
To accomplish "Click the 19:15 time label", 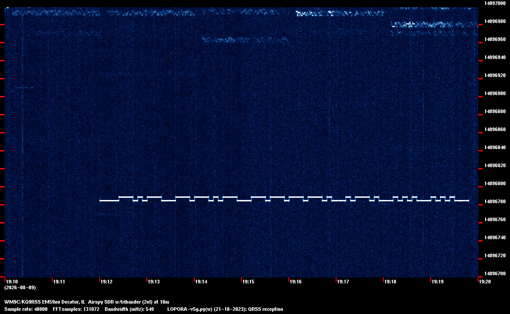I will pyautogui.click(x=249, y=282).
